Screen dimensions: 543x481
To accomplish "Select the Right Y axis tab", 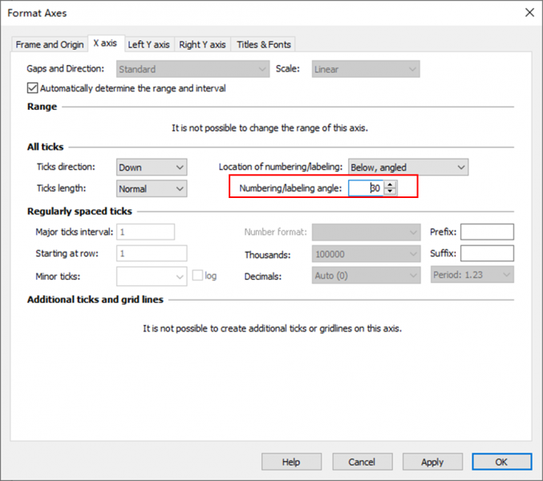I will click(x=202, y=45).
